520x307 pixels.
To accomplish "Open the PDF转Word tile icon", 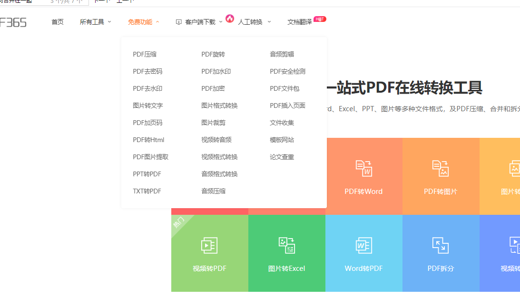I will (x=364, y=169).
